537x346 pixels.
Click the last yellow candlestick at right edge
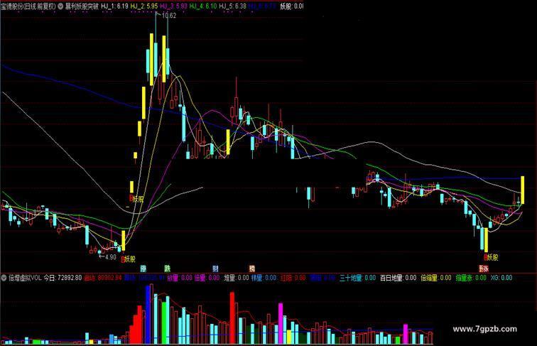(523, 190)
